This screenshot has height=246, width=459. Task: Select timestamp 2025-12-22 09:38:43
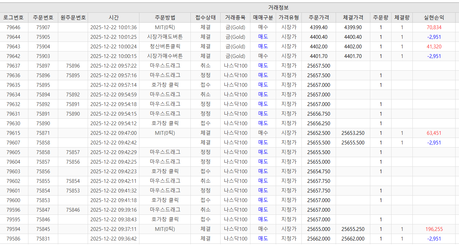coord(113,220)
